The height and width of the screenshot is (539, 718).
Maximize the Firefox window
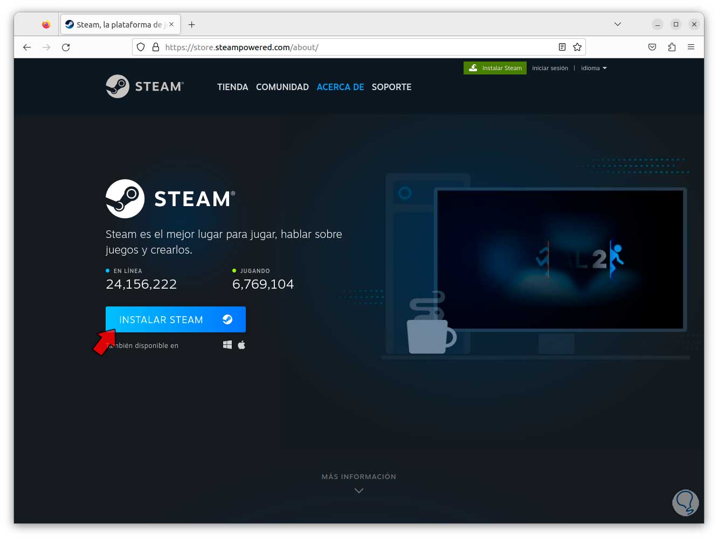(676, 24)
